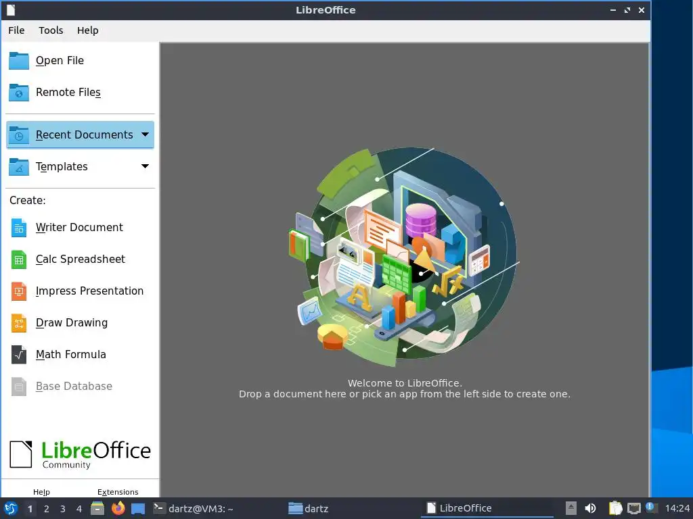693x519 pixels.
Task: Click the blue desktop icon in the taskbar
Action: (x=138, y=509)
